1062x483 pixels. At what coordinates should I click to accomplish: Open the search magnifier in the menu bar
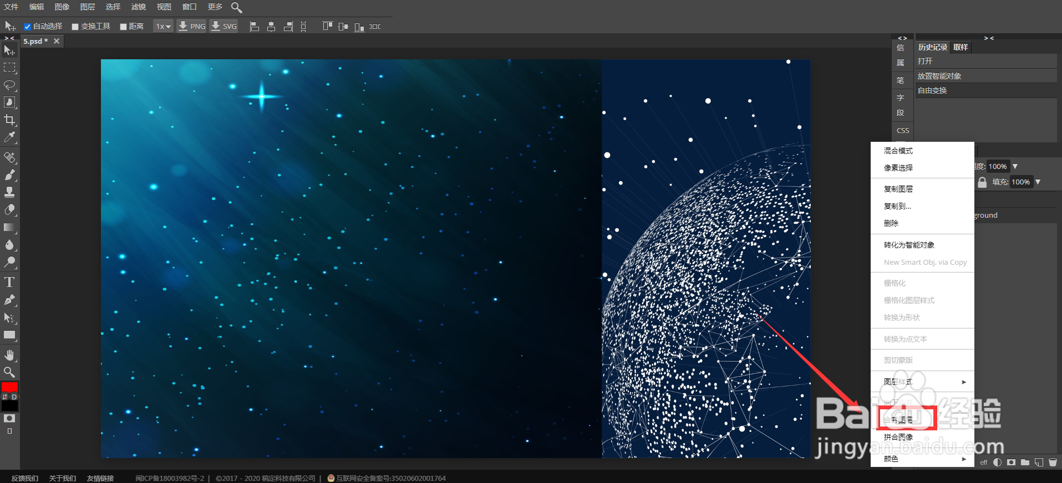pos(236,7)
